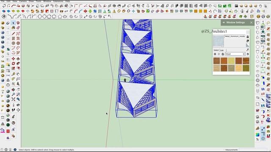Screen dimensions: 271x152
Task: Activate the Section Plane tool
Action: click(18, 110)
